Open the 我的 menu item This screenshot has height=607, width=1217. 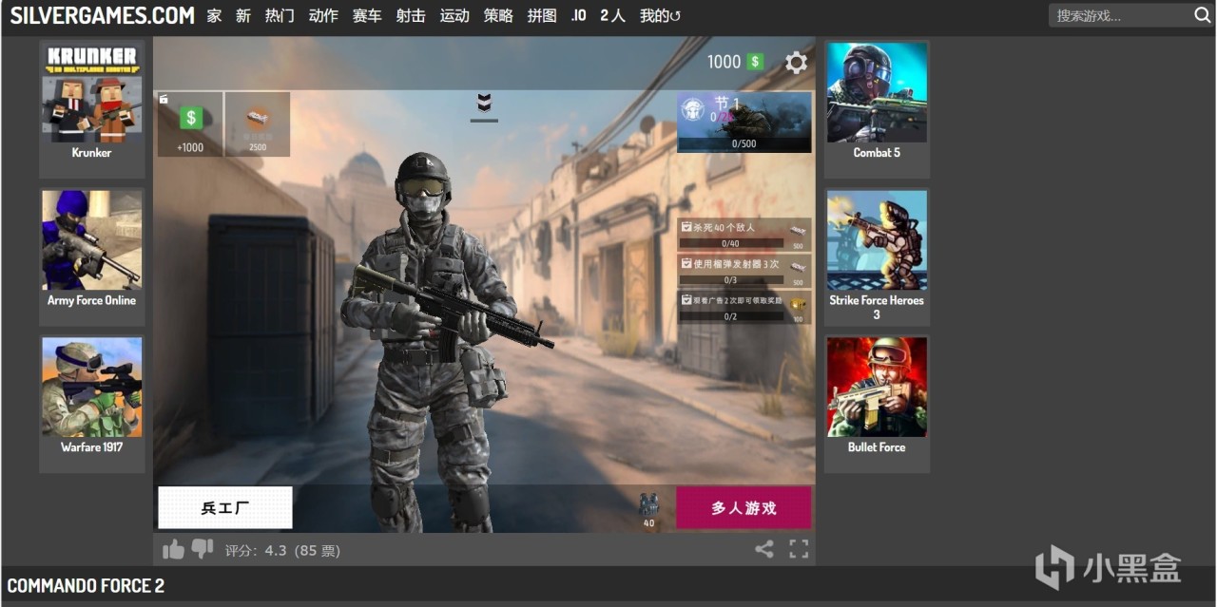[660, 15]
